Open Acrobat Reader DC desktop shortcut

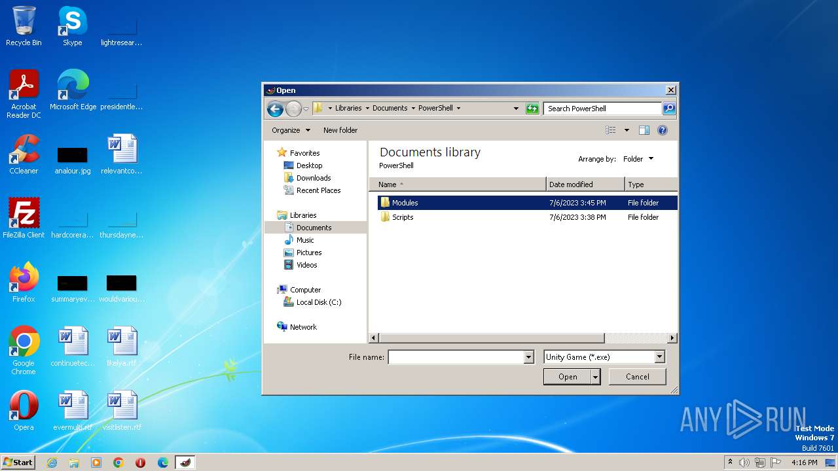click(x=24, y=94)
